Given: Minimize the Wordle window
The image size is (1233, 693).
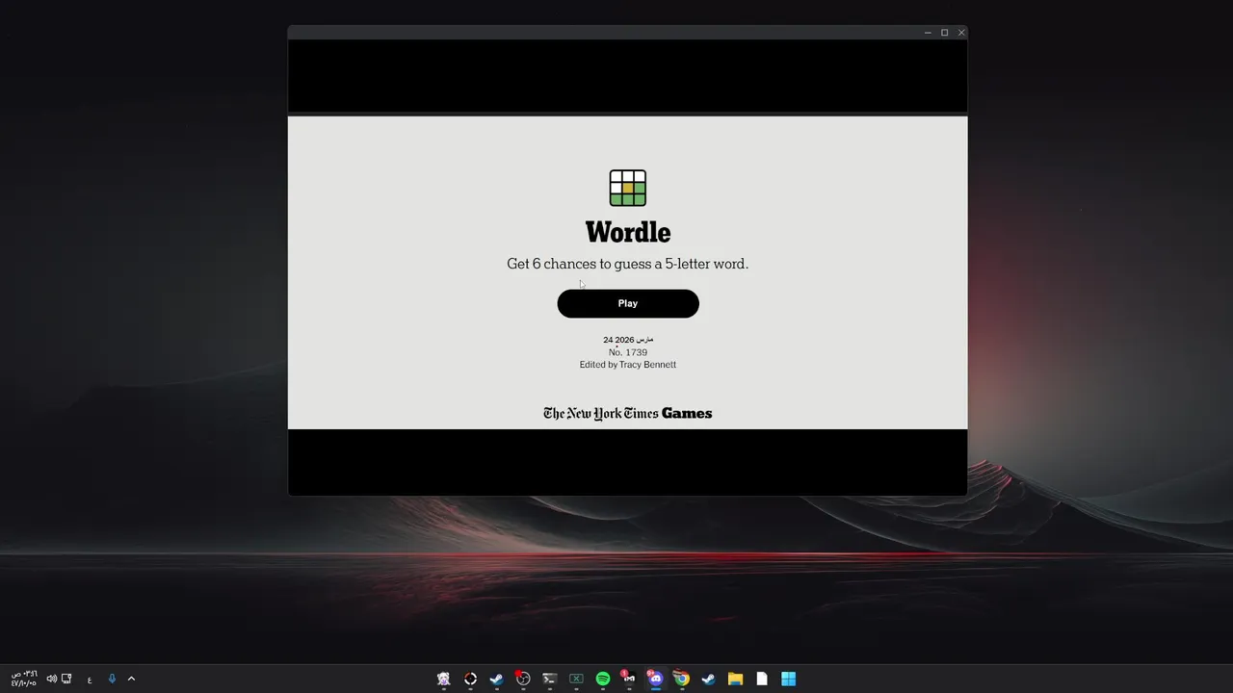Looking at the screenshot, I should [928, 33].
